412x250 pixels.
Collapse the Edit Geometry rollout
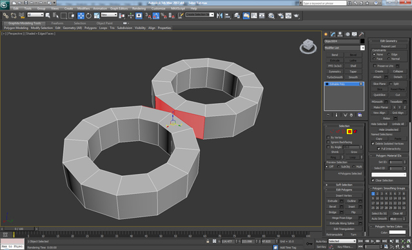pos(389,41)
